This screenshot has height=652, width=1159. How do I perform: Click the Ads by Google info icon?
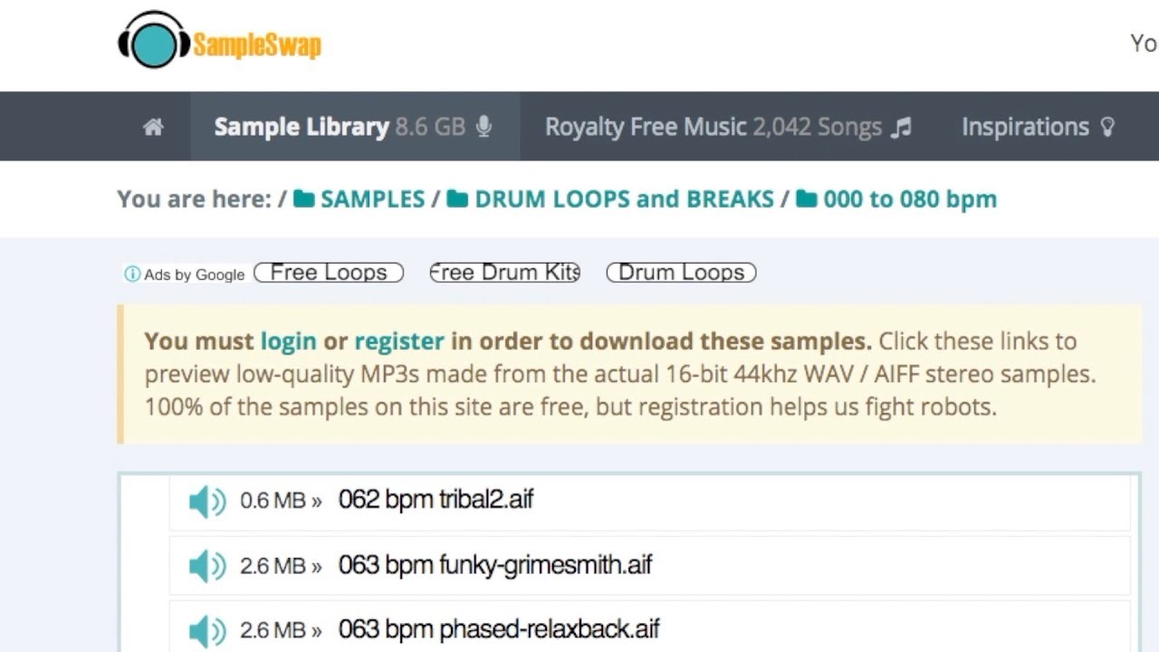pos(132,273)
